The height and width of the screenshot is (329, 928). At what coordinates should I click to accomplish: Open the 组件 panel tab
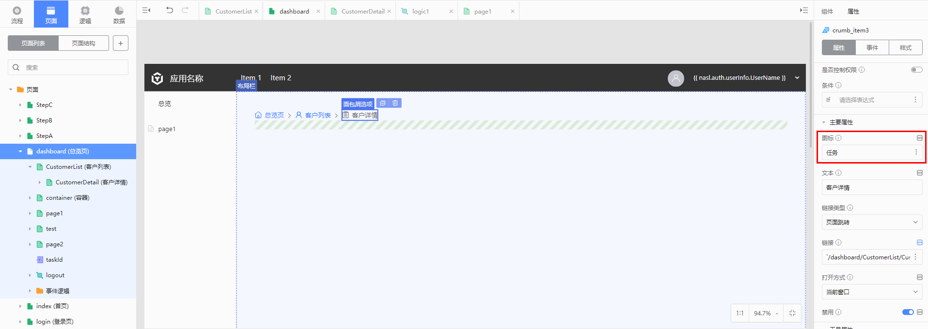[827, 11]
